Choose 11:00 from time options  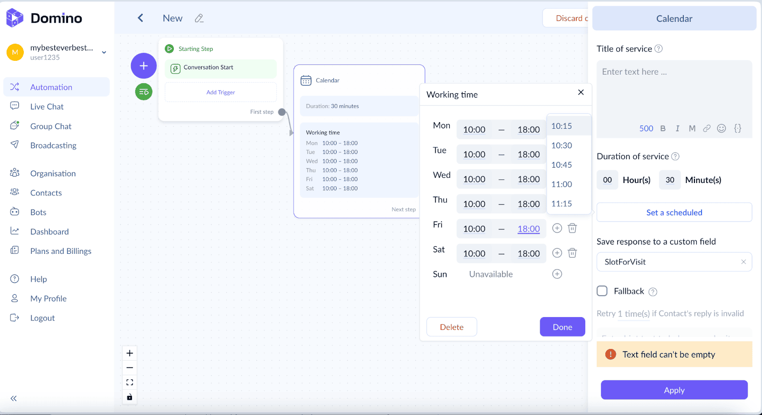click(569, 184)
